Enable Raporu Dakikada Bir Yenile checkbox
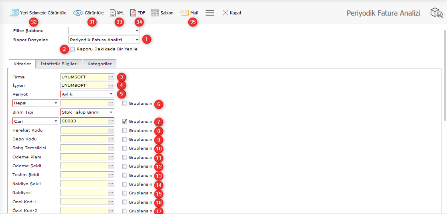This screenshot has width=447, height=214. [72, 49]
